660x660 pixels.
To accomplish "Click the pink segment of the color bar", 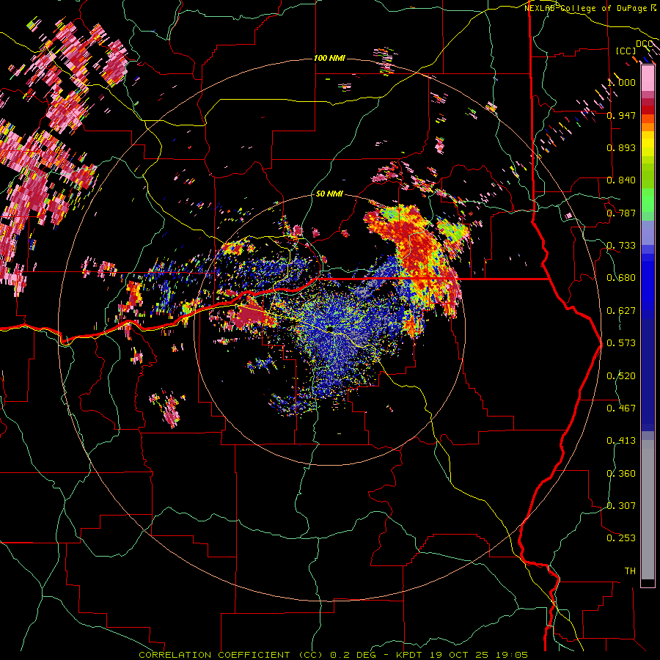I will [x=648, y=78].
